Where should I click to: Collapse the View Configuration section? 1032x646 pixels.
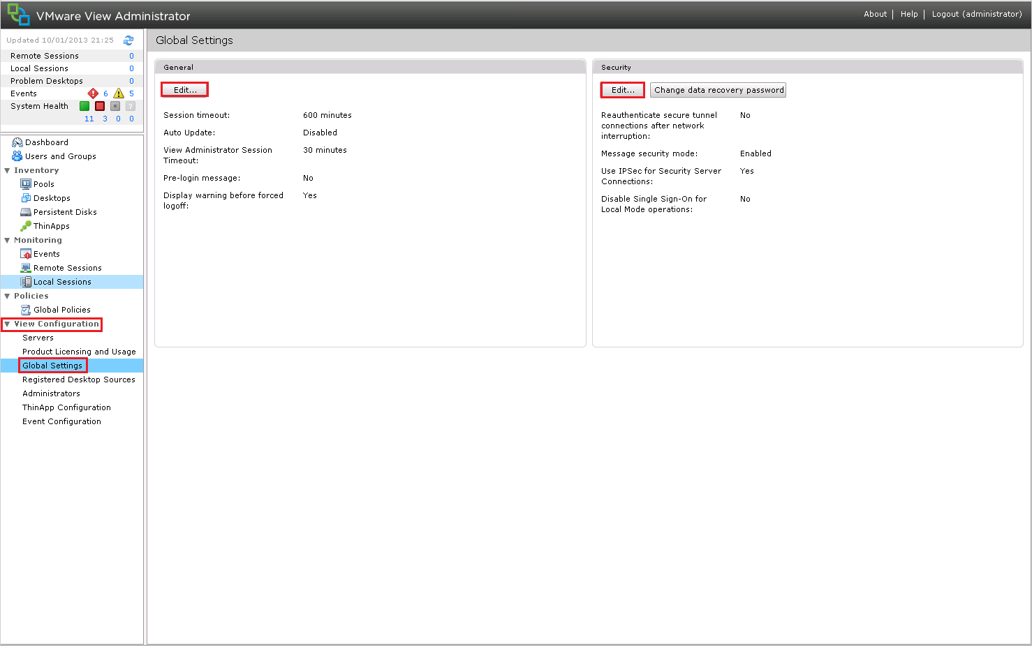click(7, 324)
